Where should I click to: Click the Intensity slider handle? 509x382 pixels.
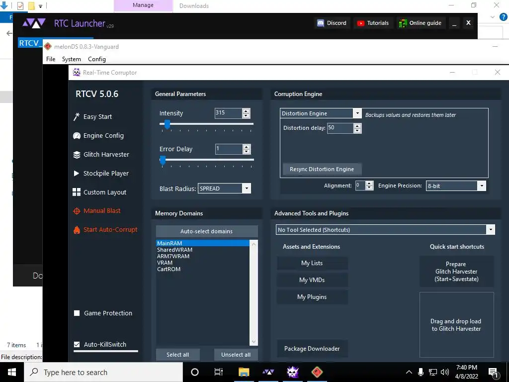167,124
